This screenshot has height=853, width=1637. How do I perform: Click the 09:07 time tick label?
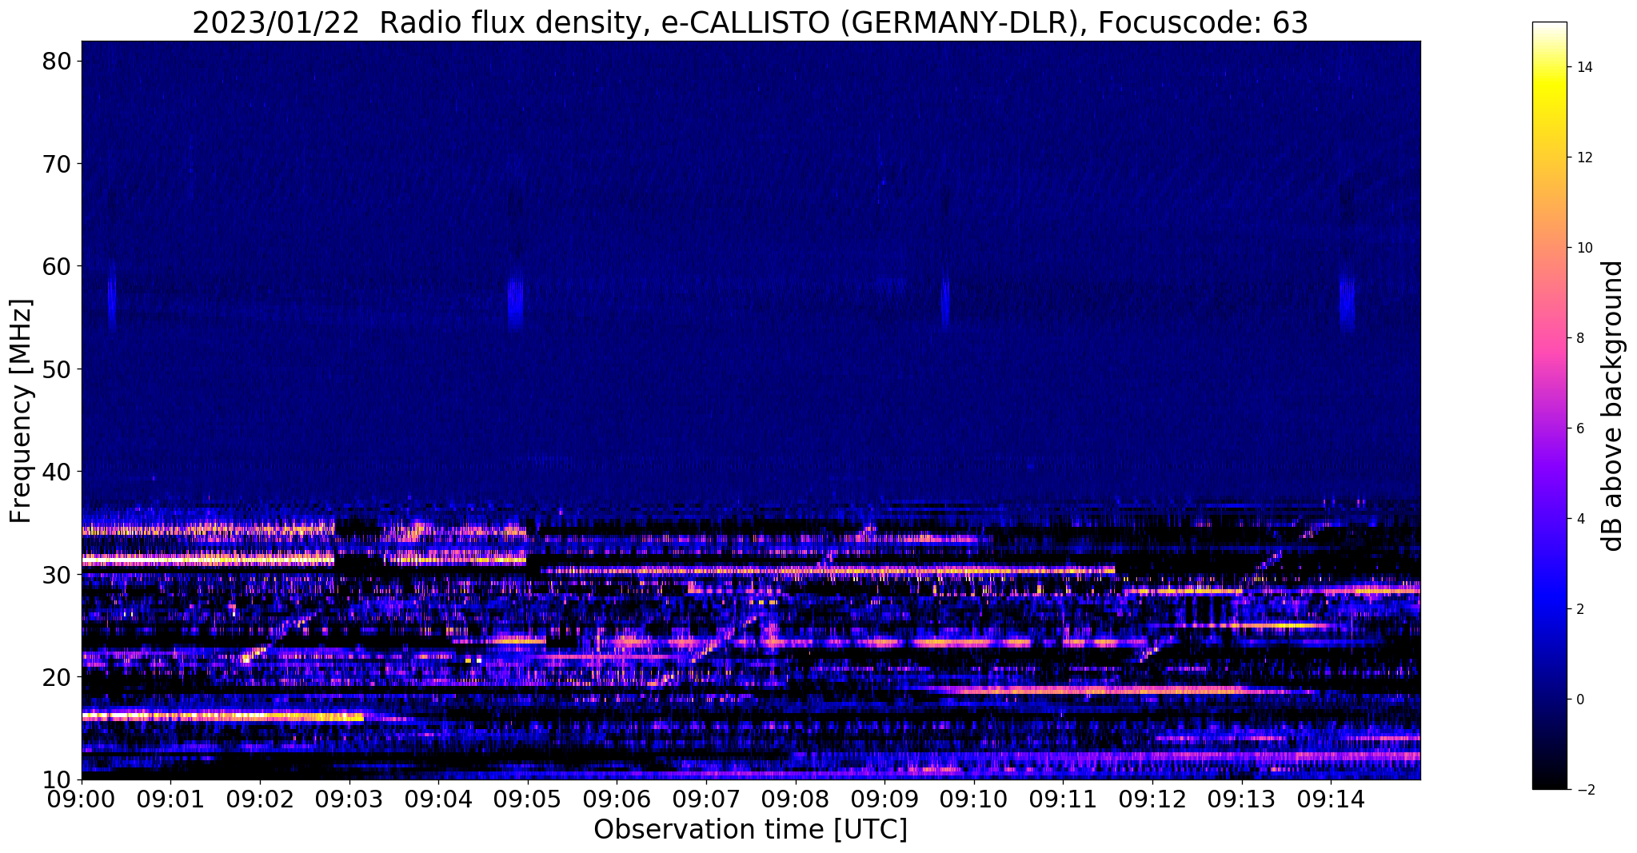[706, 799]
